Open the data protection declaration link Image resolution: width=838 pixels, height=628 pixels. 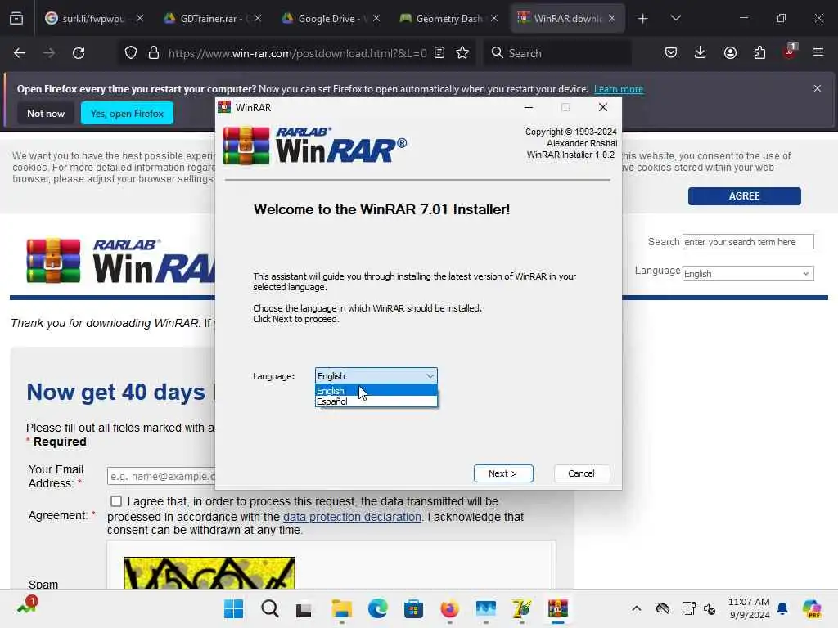click(x=352, y=517)
